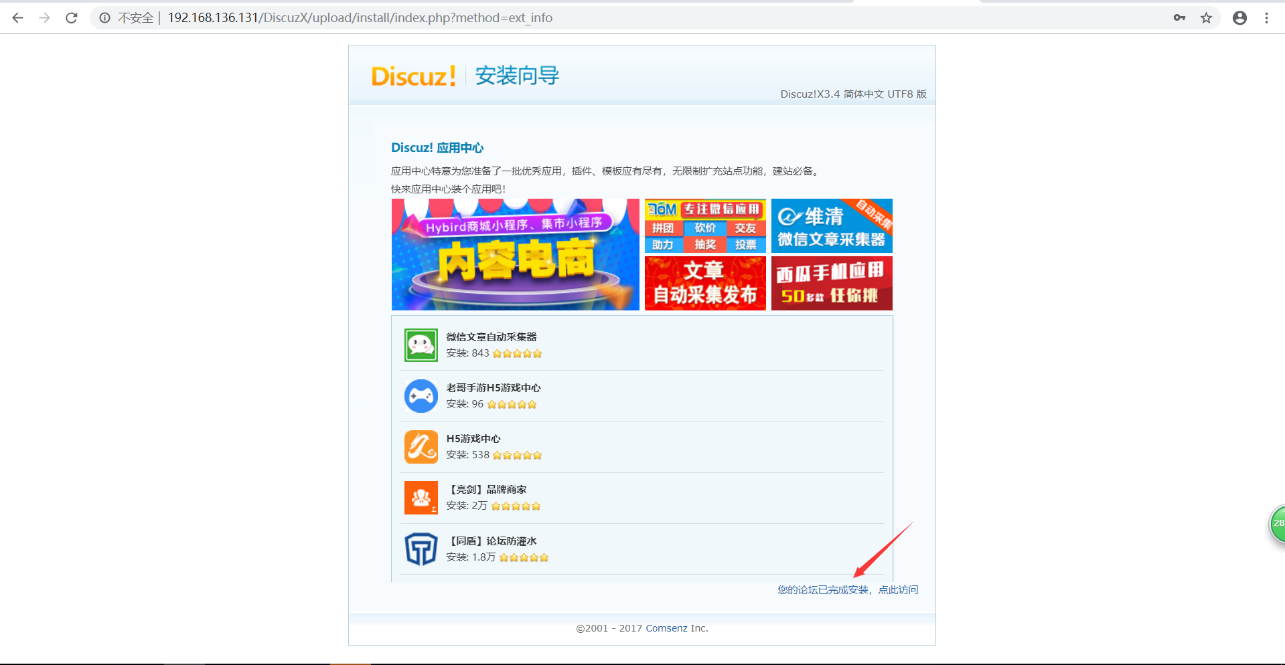Open the 内容电商 Hybird banner

point(516,254)
